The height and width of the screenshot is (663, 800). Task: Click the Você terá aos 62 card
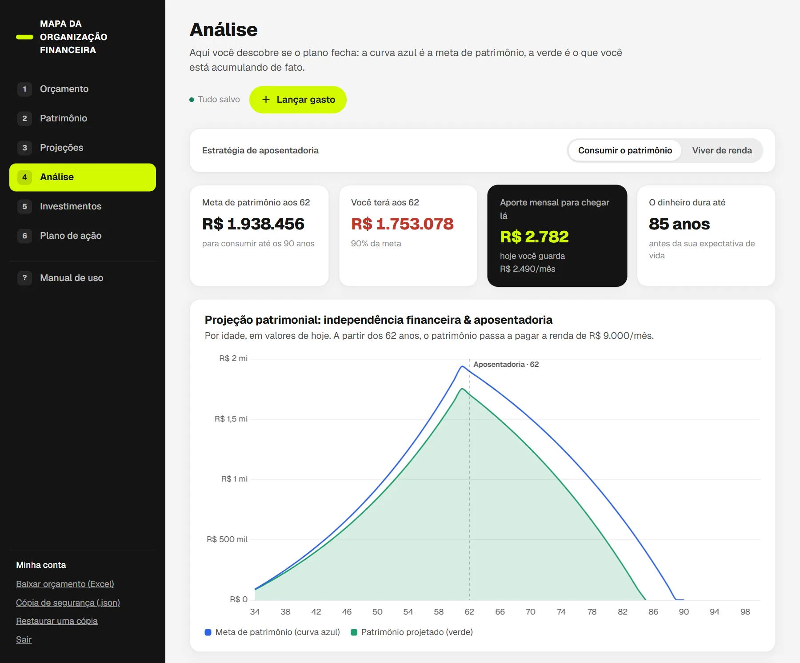(x=408, y=236)
